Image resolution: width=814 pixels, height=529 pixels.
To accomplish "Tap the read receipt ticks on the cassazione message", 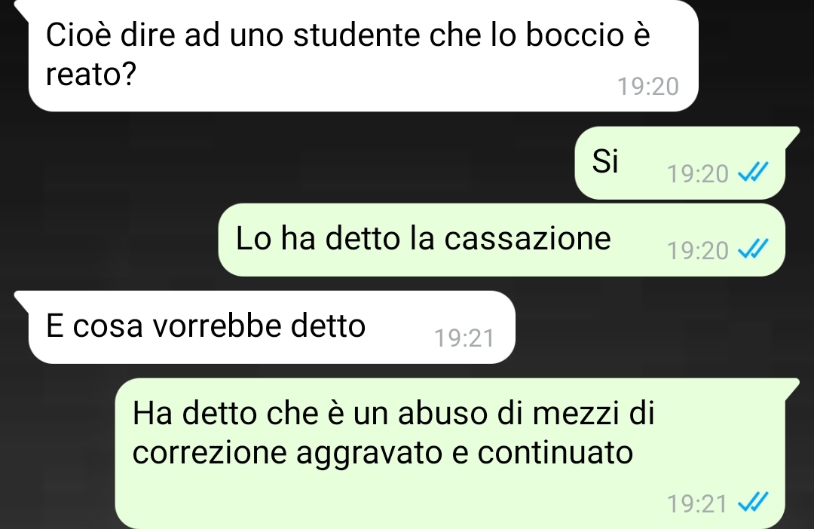I will (x=753, y=248).
